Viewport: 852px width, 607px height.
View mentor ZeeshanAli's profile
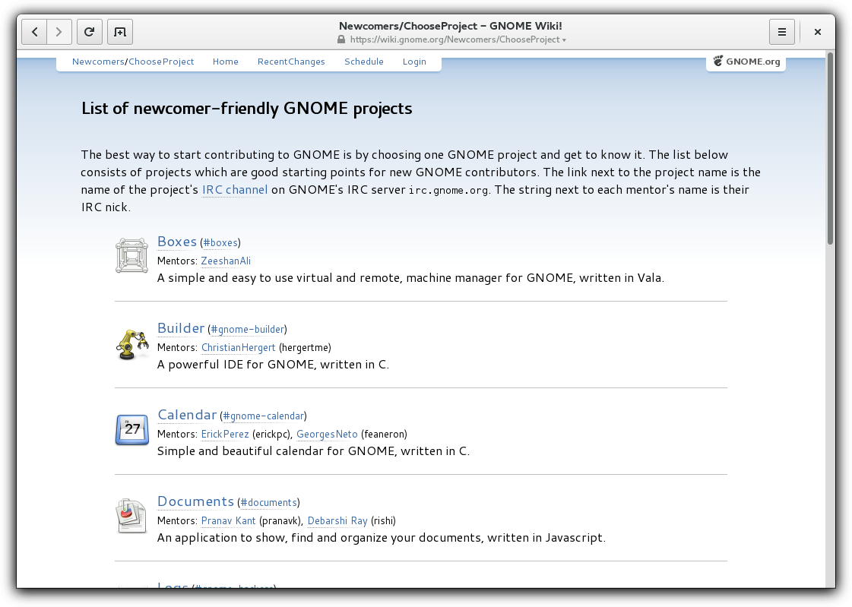[x=226, y=261]
